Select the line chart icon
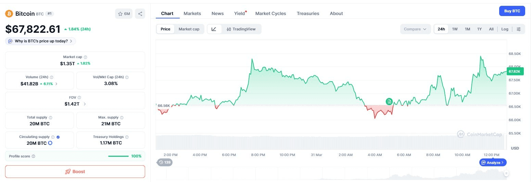The image size is (531, 182). pos(214,29)
